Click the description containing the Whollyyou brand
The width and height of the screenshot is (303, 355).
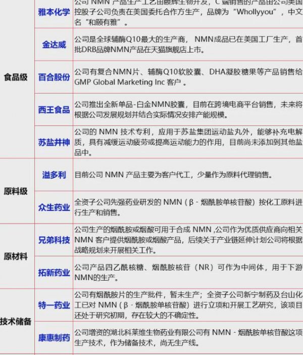188,12
